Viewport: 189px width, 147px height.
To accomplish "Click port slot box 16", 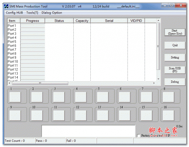I will click(169, 116).
